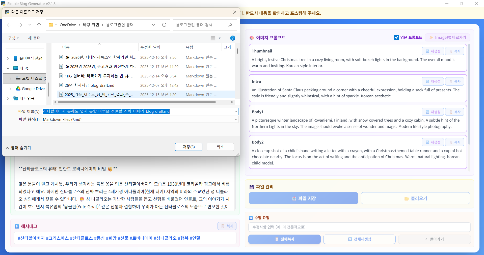Screen dimensions: 484x255
Task: Click the Refresh icon beside the address bar
Action: (164, 25)
